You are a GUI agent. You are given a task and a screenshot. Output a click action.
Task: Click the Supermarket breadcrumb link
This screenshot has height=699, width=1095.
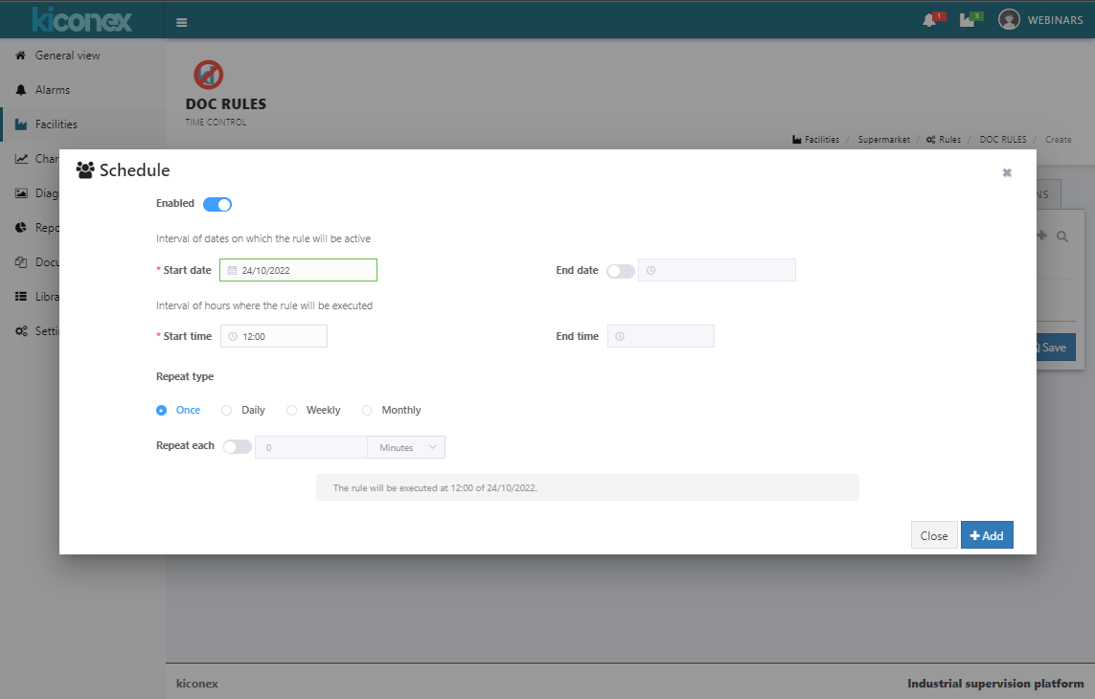883,140
